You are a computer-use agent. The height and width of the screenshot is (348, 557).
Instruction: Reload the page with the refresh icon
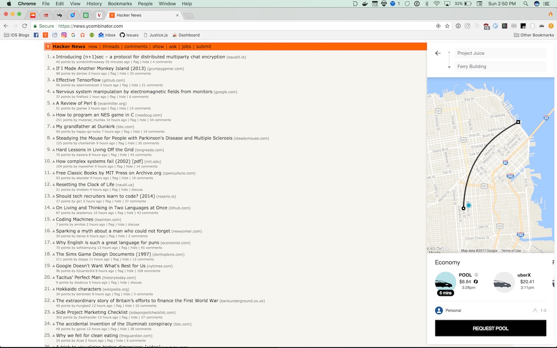click(x=25, y=26)
